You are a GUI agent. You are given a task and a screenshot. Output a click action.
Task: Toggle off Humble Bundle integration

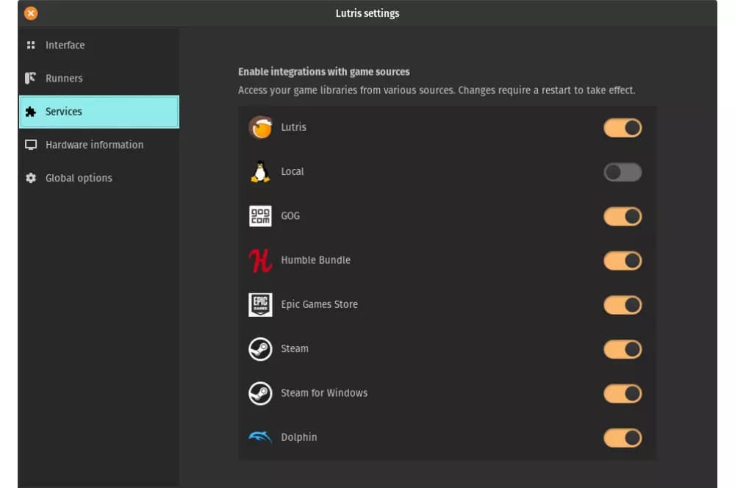623,261
